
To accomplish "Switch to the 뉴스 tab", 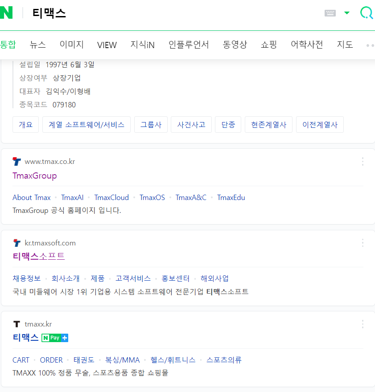I will click(38, 45).
